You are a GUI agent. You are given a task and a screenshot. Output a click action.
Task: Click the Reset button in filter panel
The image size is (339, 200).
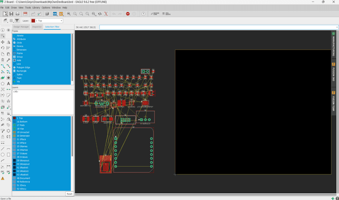tap(69, 194)
